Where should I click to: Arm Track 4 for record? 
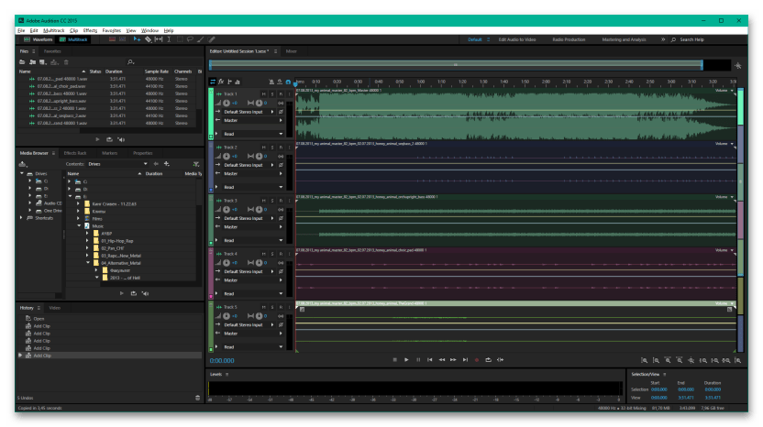point(279,254)
